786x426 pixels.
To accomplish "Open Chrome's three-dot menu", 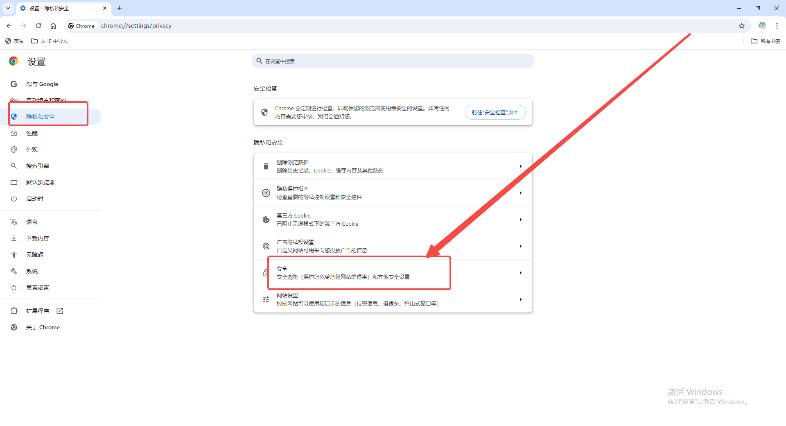I will pyautogui.click(x=777, y=26).
